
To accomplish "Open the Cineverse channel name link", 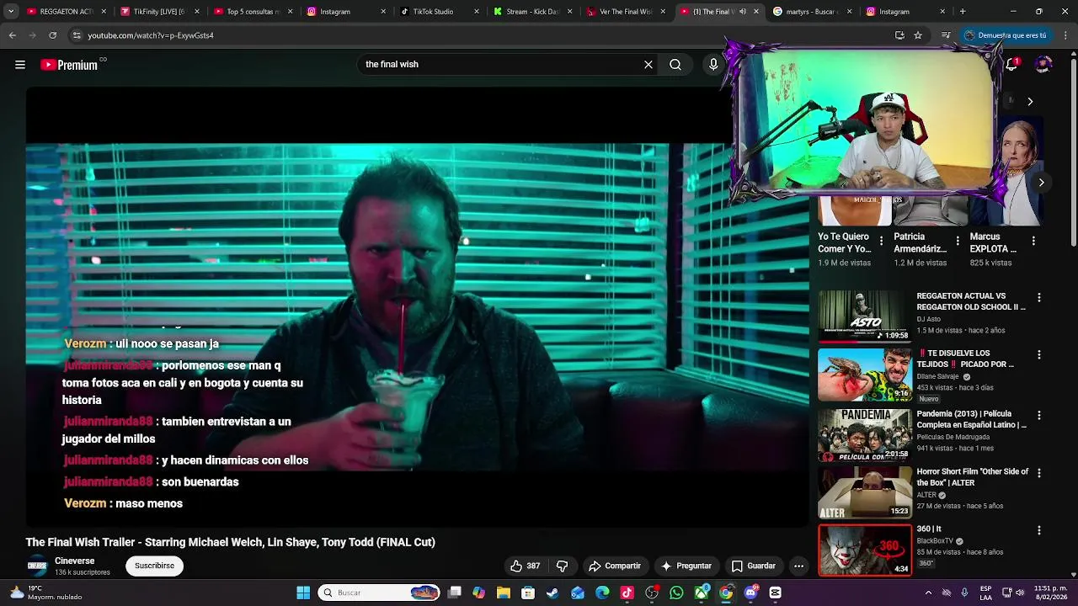I will 75,561.
